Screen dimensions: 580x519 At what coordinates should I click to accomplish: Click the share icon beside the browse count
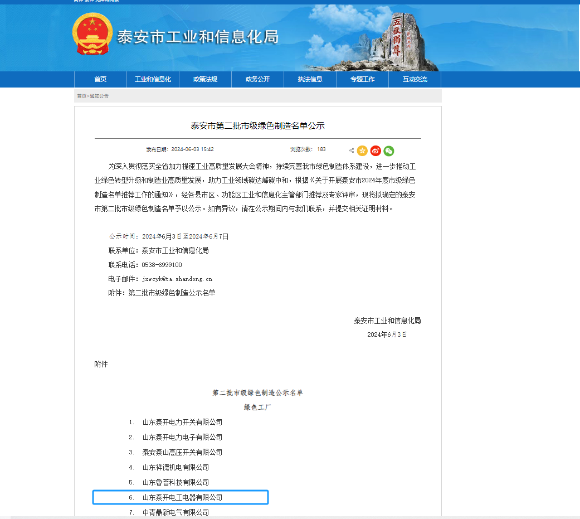352,151
